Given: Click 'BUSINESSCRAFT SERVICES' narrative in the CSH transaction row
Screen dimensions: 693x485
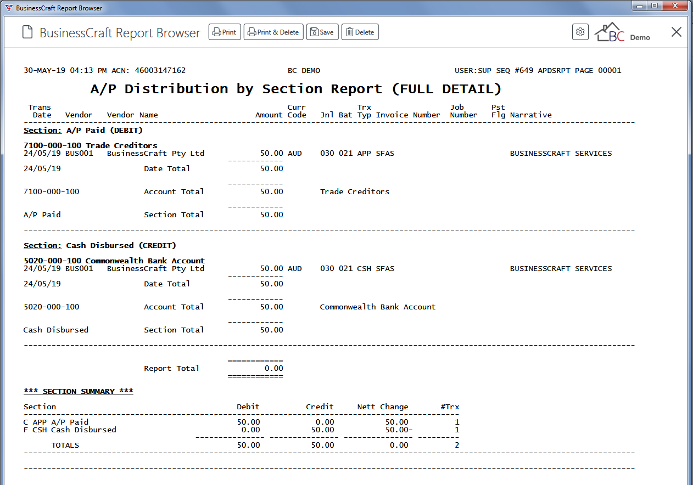Looking at the screenshot, I should [x=561, y=269].
